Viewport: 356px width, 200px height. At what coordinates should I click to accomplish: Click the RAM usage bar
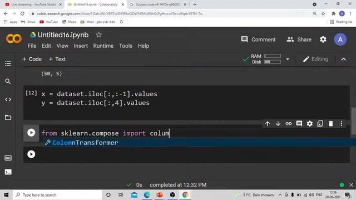click(273, 56)
